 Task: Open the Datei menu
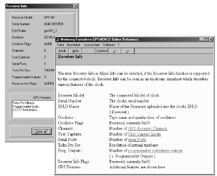tap(60, 45)
